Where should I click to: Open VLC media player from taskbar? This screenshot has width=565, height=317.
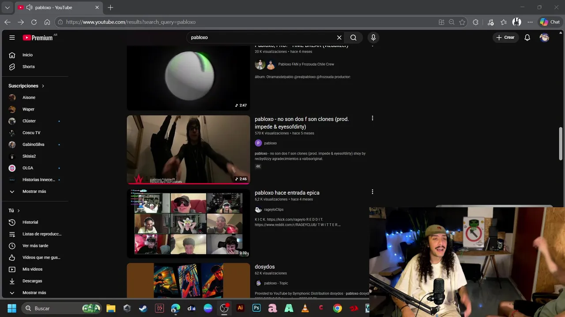click(x=305, y=308)
